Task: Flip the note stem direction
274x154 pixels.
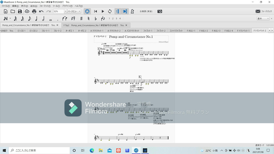Action: click(103, 19)
